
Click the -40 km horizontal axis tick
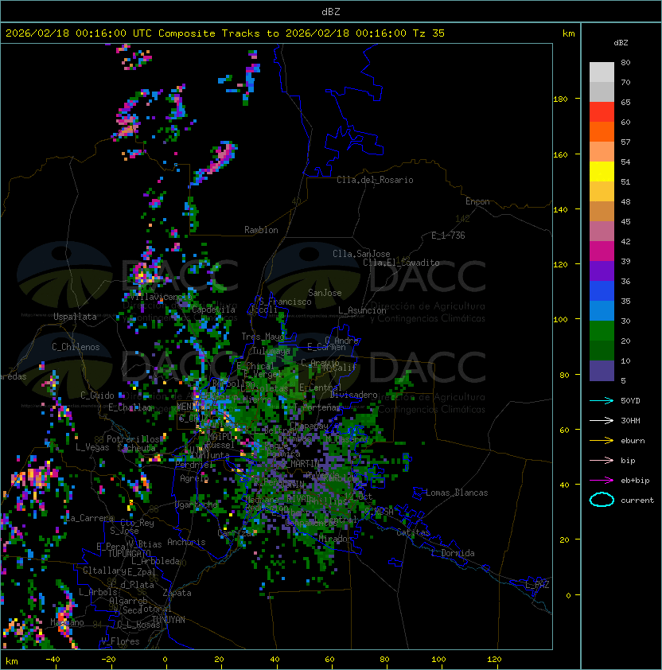(x=53, y=660)
